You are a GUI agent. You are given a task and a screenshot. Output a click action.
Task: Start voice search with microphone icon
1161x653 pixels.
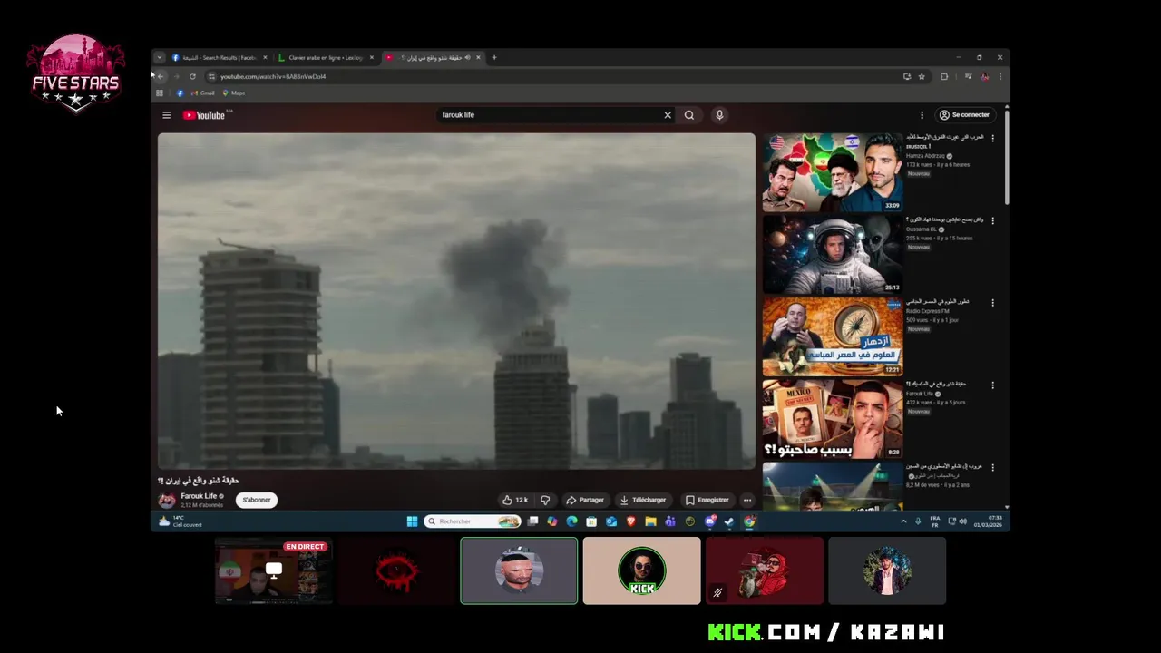pyautogui.click(x=719, y=115)
